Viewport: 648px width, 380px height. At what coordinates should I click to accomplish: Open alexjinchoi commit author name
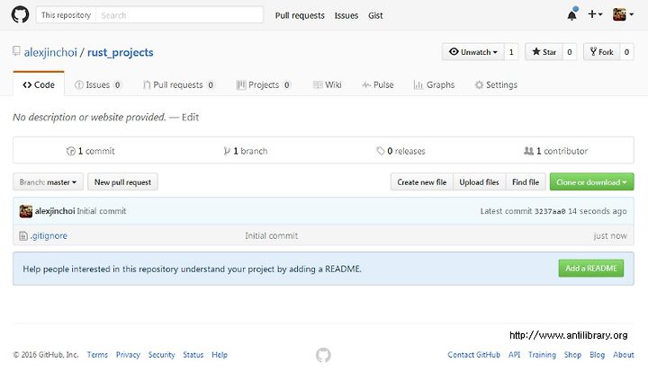(x=55, y=211)
